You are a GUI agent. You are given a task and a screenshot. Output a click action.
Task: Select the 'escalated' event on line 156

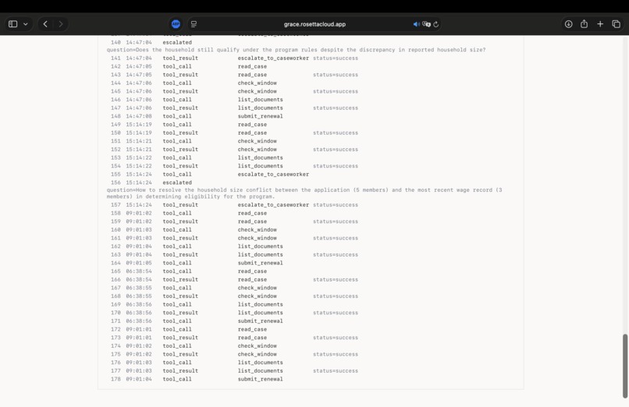pos(177,182)
